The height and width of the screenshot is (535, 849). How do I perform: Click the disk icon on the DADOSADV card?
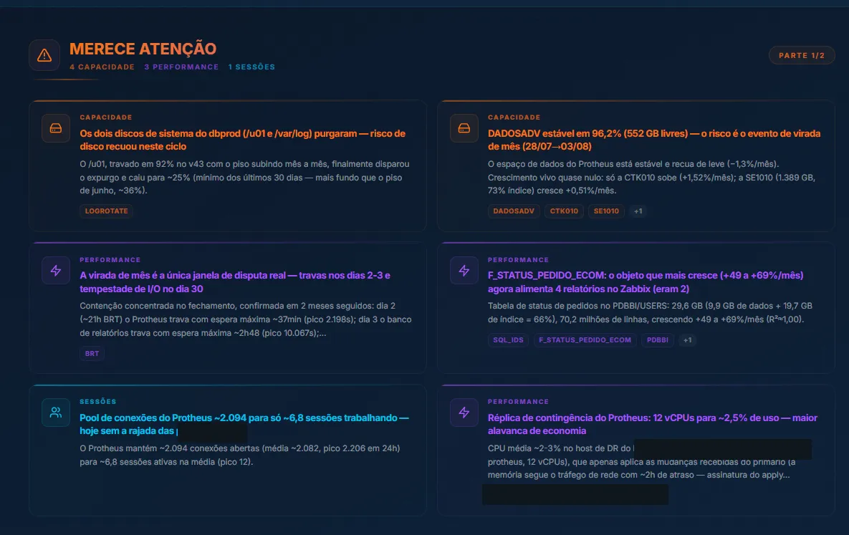(464, 128)
